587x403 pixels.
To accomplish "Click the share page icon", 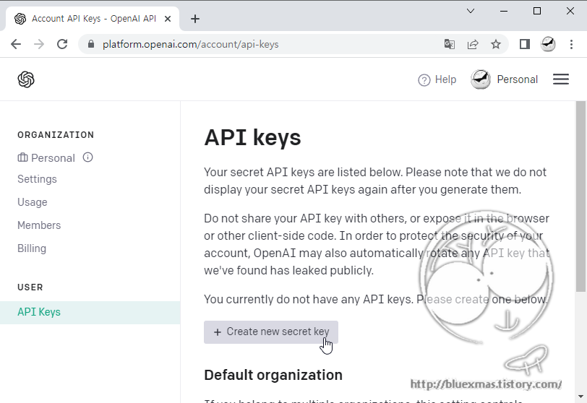I will tap(473, 45).
